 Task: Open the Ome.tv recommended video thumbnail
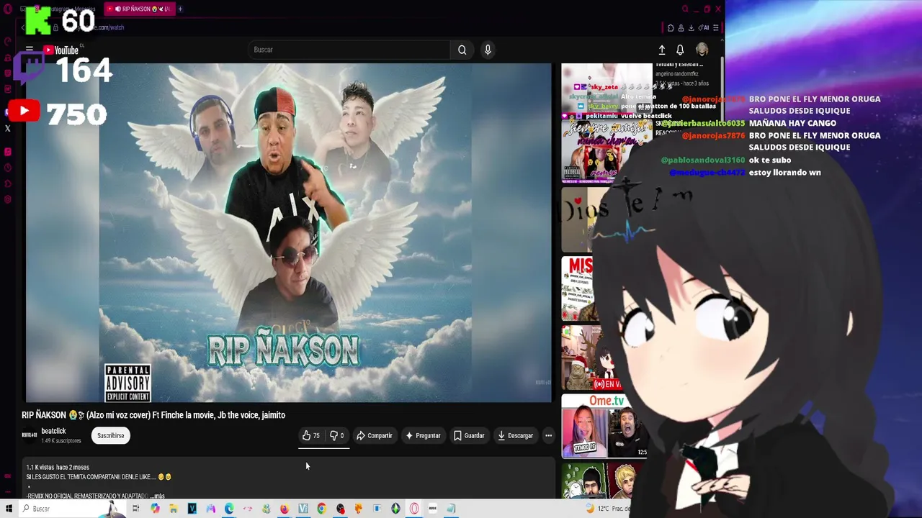[x=604, y=426]
